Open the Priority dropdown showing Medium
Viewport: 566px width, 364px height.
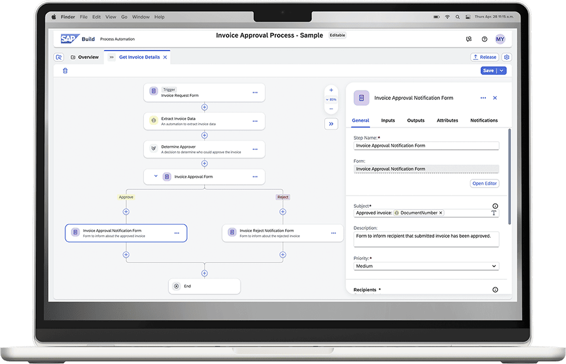[x=427, y=266]
